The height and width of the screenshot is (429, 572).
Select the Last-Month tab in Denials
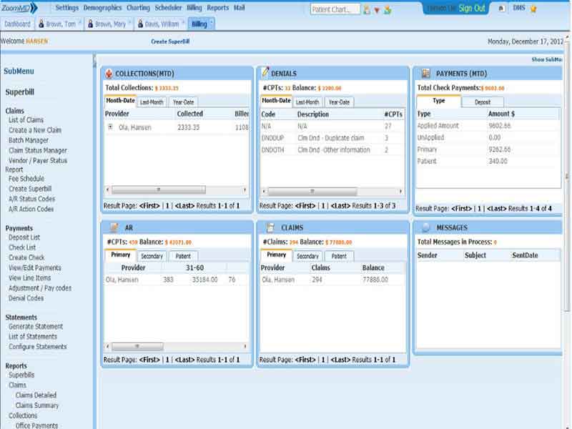(x=307, y=102)
